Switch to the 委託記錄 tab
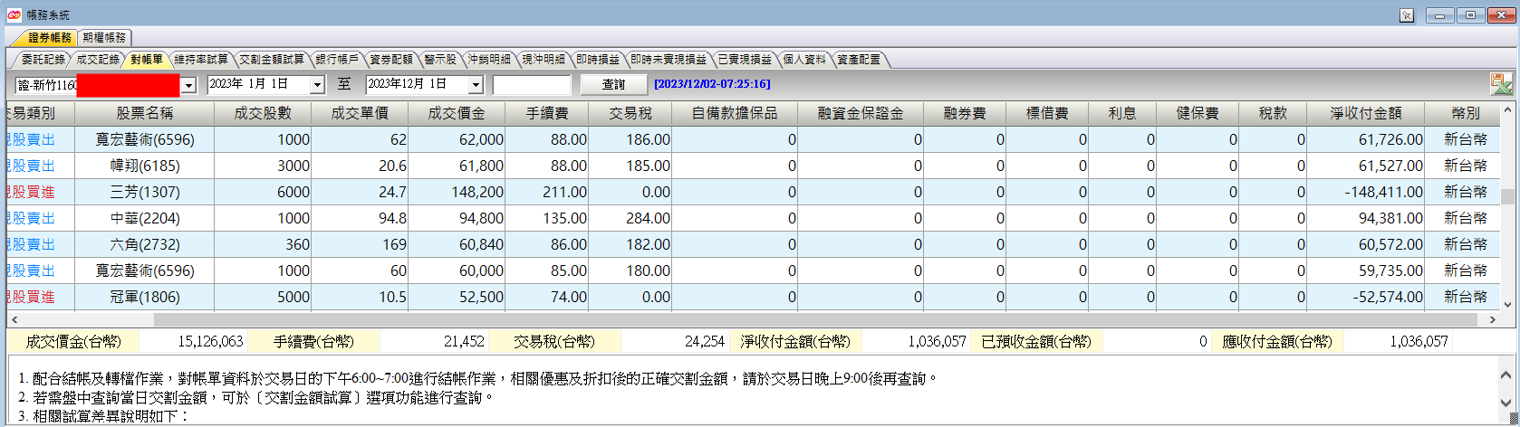The width and height of the screenshot is (1520, 427). click(43, 60)
